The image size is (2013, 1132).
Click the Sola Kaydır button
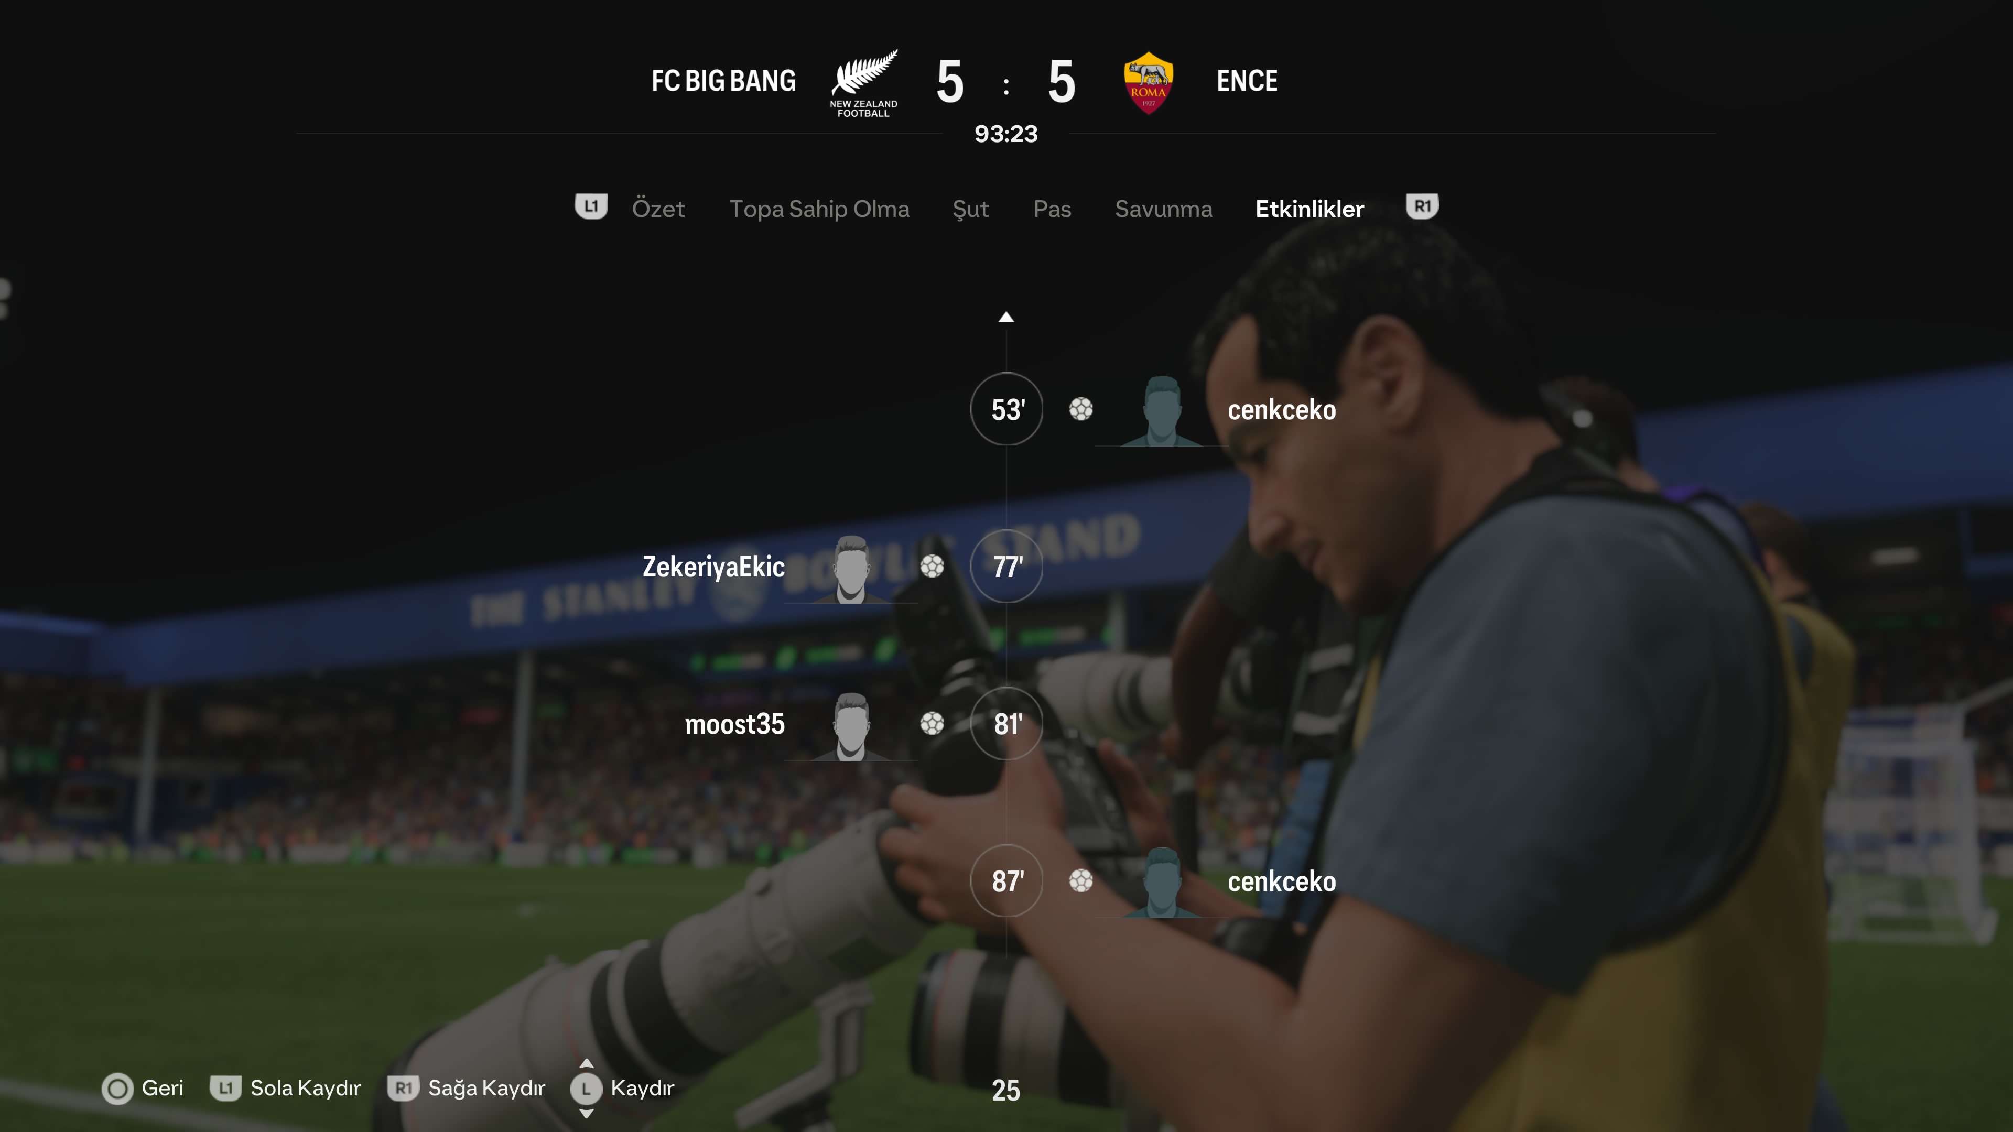[286, 1089]
